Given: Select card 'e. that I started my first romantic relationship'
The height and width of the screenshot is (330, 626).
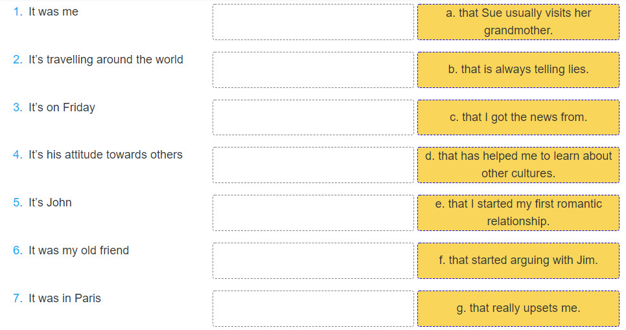Looking at the screenshot, I should (518, 213).
